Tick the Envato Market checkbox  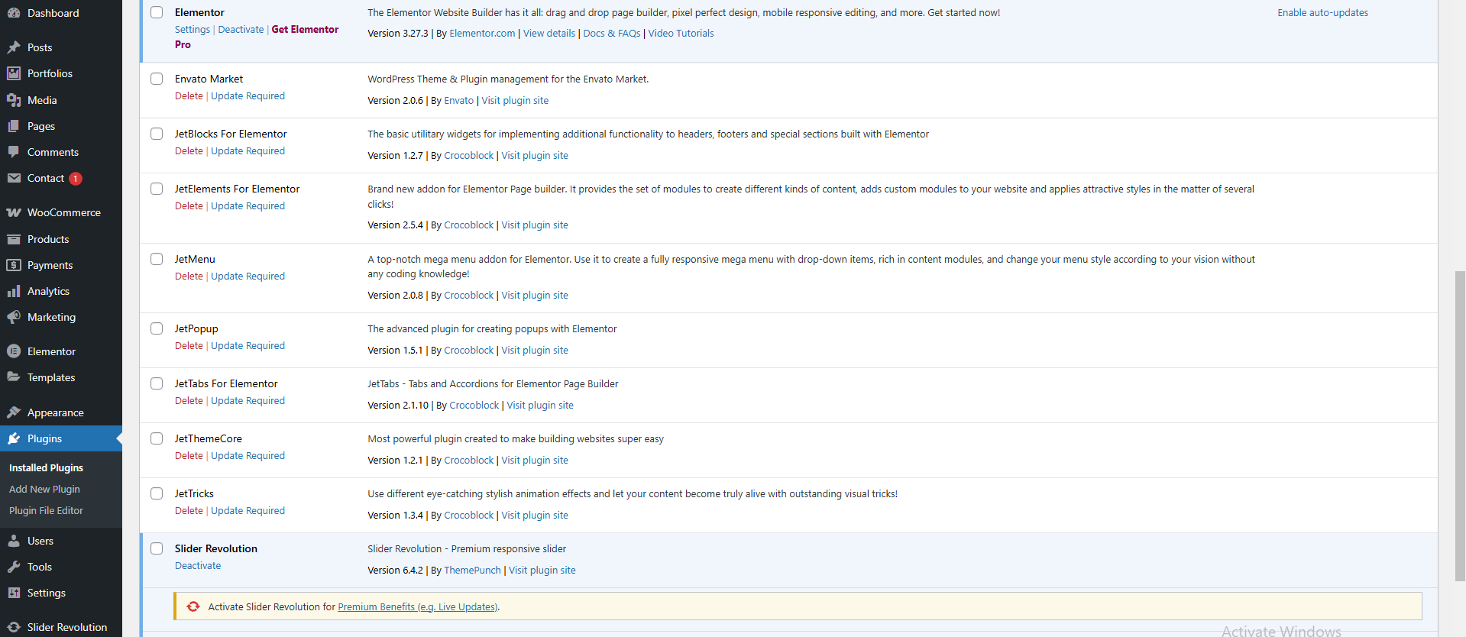point(157,79)
